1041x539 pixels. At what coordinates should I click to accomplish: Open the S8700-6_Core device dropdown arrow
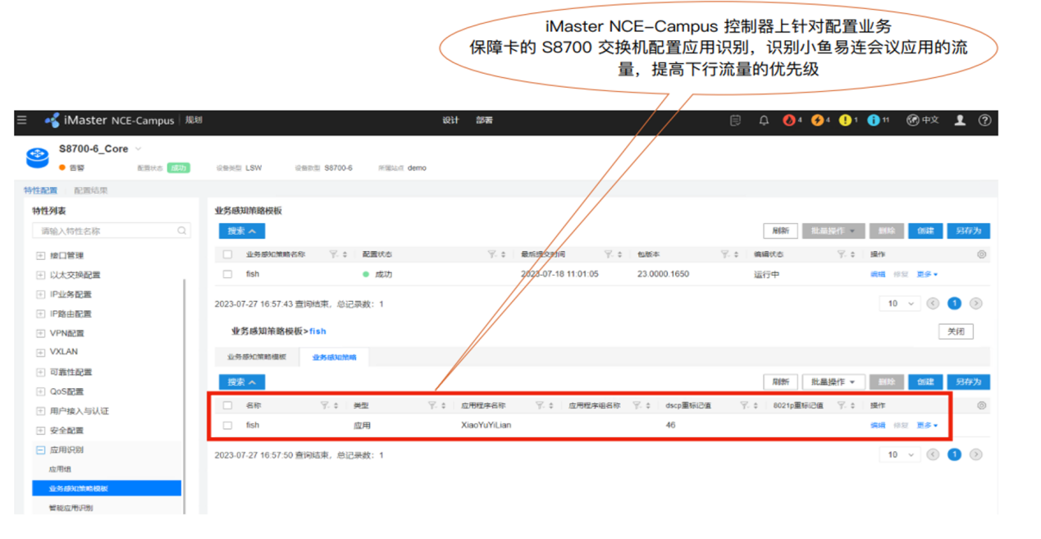pyautogui.click(x=138, y=149)
